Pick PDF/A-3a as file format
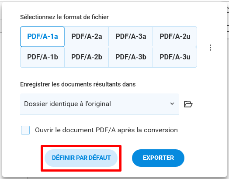The height and width of the screenshot is (179, 229). point(131,37)
